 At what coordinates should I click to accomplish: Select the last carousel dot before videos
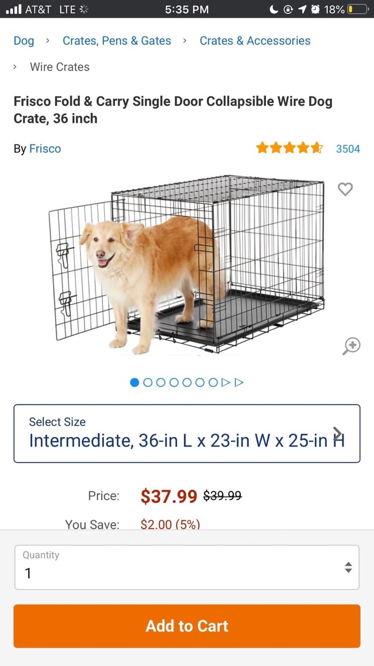coord(213,381)
